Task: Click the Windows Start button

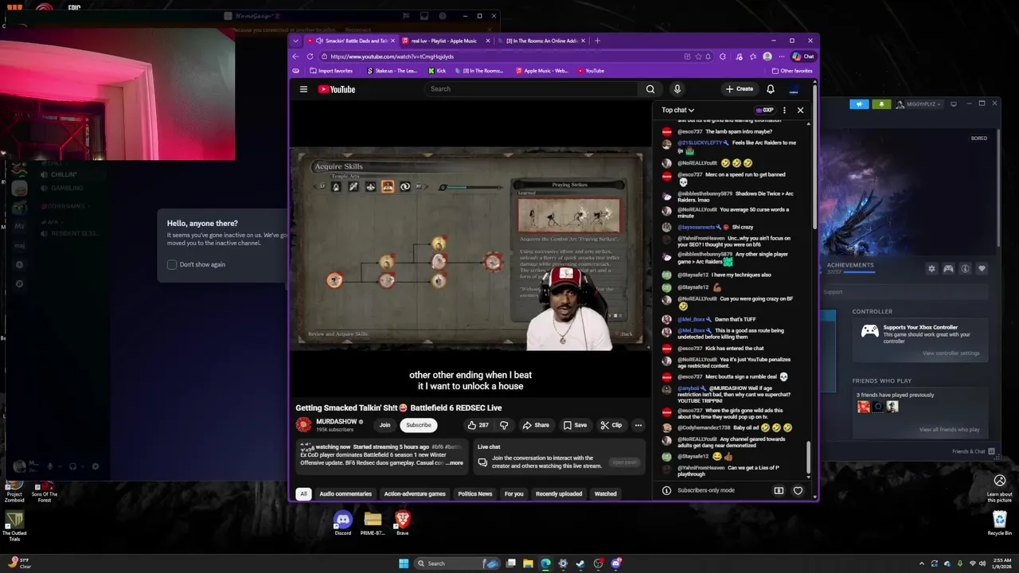Action: click(404, 563)
